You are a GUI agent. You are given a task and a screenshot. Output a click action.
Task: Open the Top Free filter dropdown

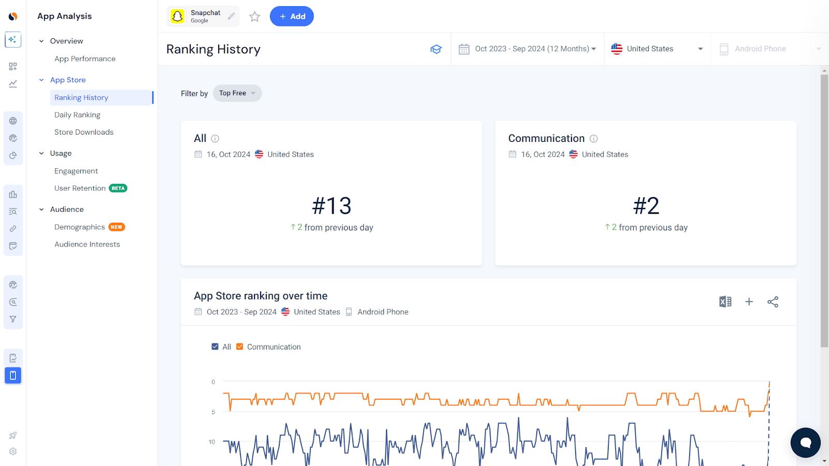pyautogui.click(x=236, y=93)
